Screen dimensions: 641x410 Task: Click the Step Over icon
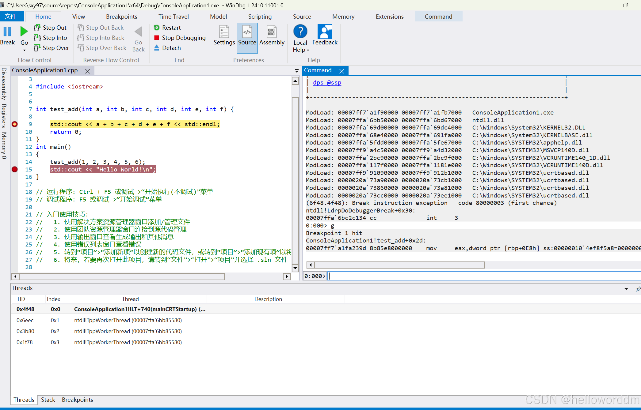(x=37, y=48)
